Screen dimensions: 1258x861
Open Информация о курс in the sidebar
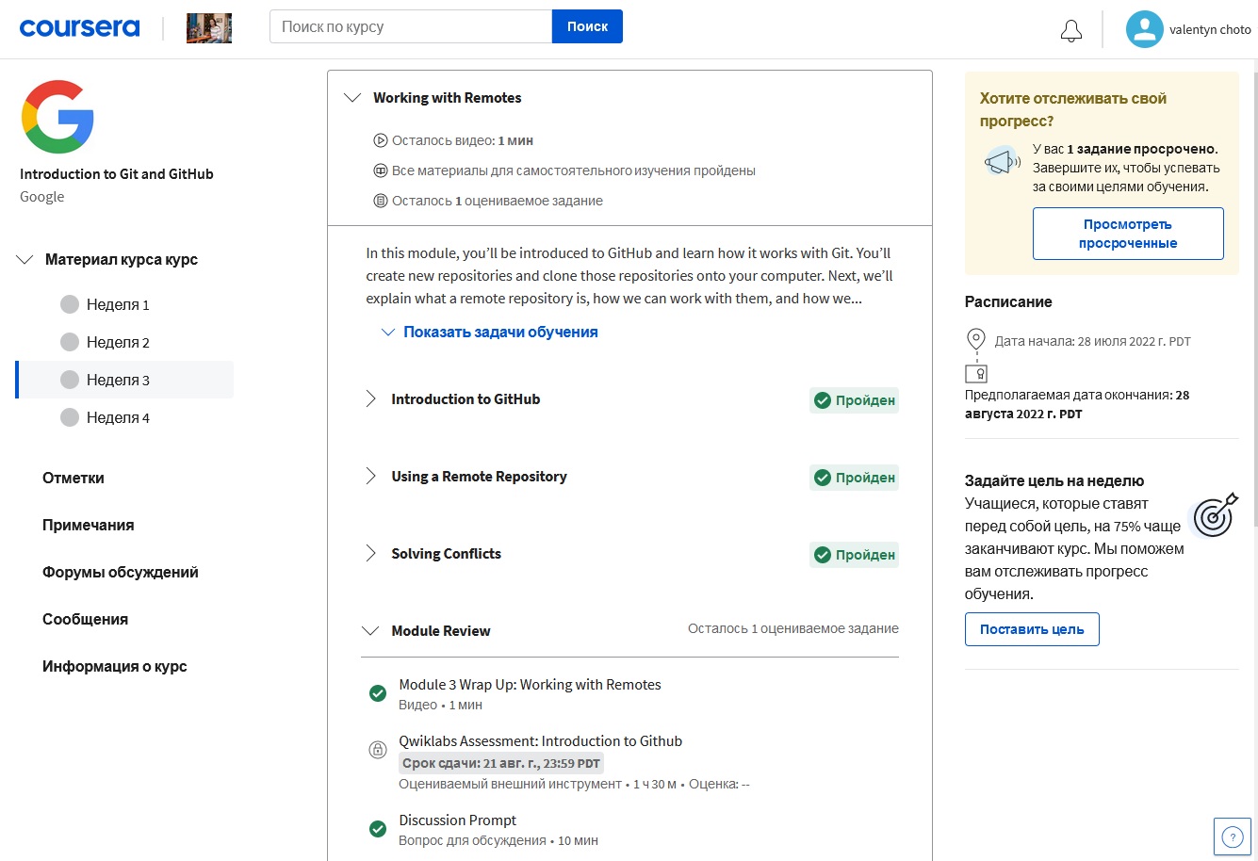(x=115, y=666)
